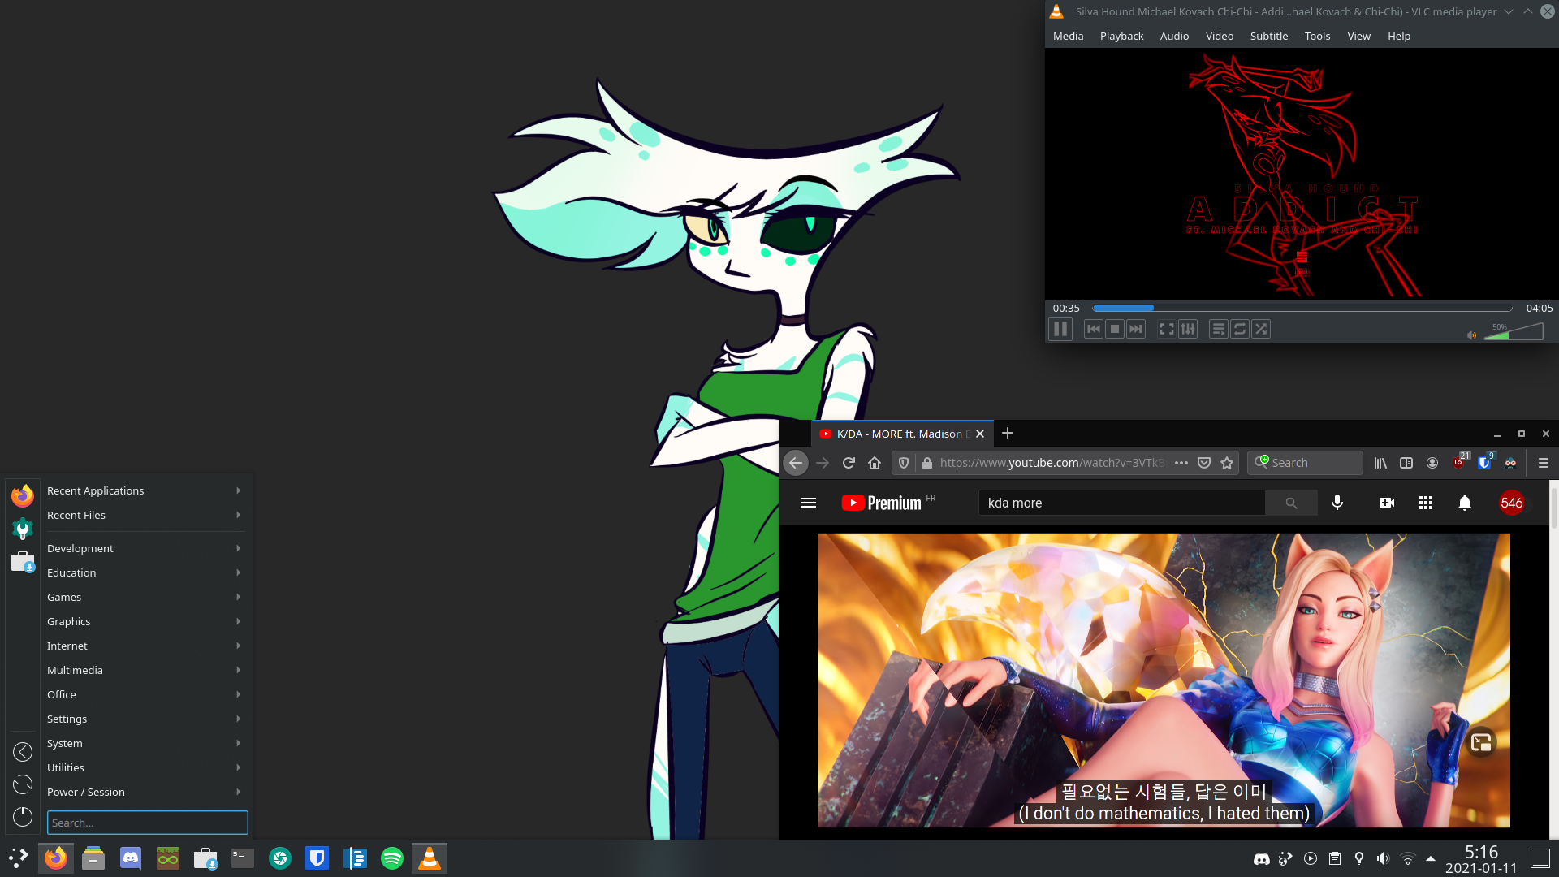Go back in Firefox

tap(796, 463)
